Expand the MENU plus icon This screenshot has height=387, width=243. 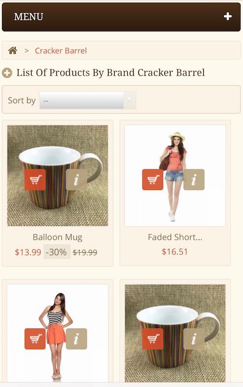tap(227, 17)
